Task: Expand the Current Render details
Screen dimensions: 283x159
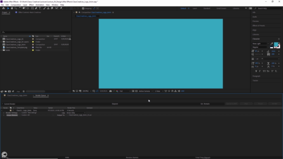Action: pos(3,104)
